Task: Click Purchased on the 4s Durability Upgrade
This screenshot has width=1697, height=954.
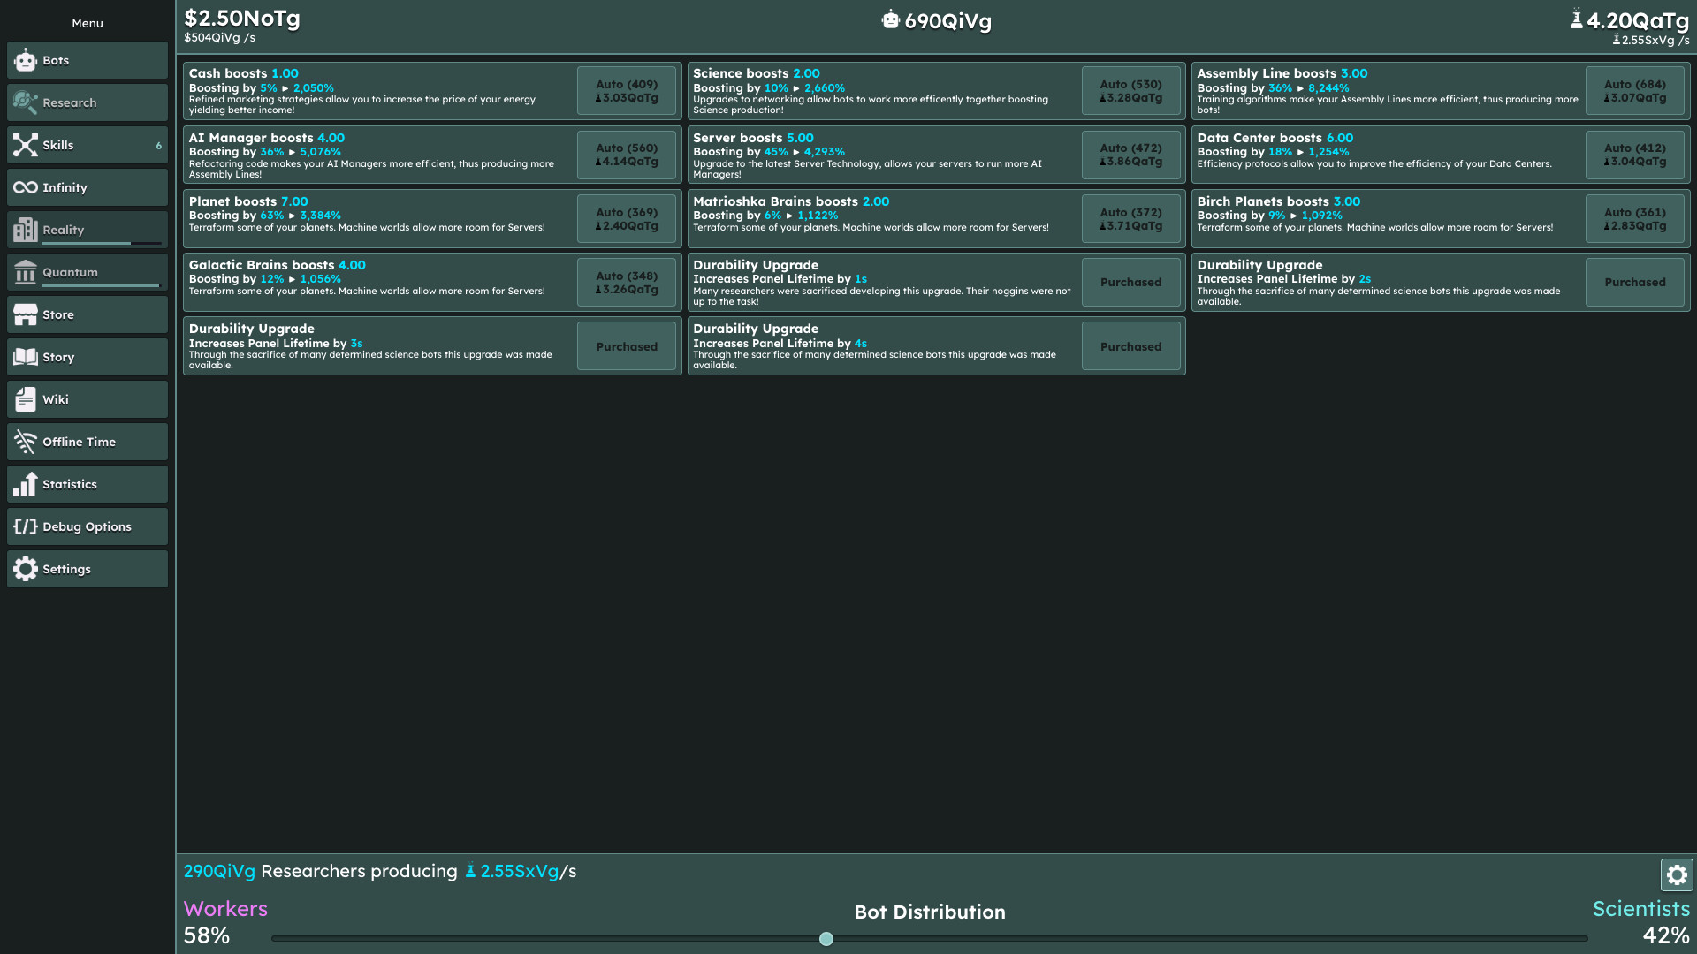Action: coord(1130,346)
